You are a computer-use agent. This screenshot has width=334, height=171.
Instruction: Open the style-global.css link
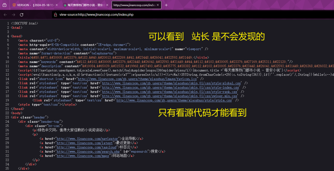point(171,83)
